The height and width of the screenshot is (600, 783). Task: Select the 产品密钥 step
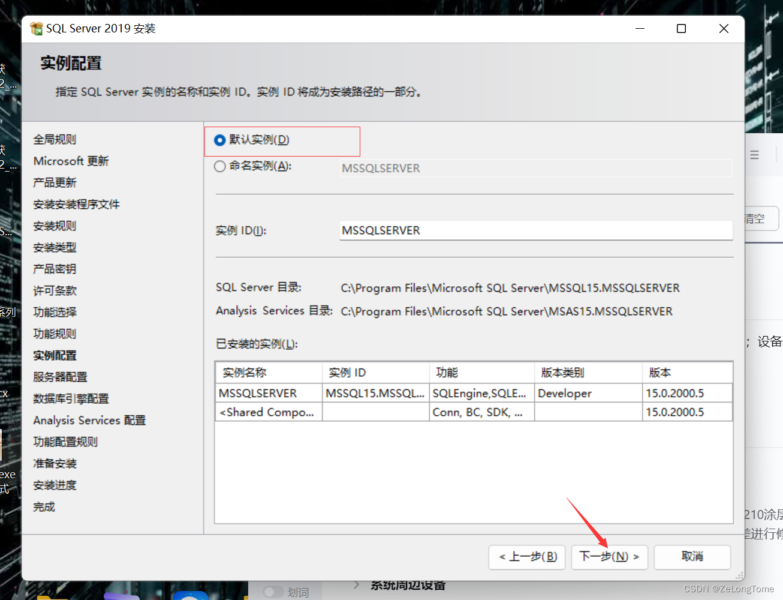tap(55, 269)
